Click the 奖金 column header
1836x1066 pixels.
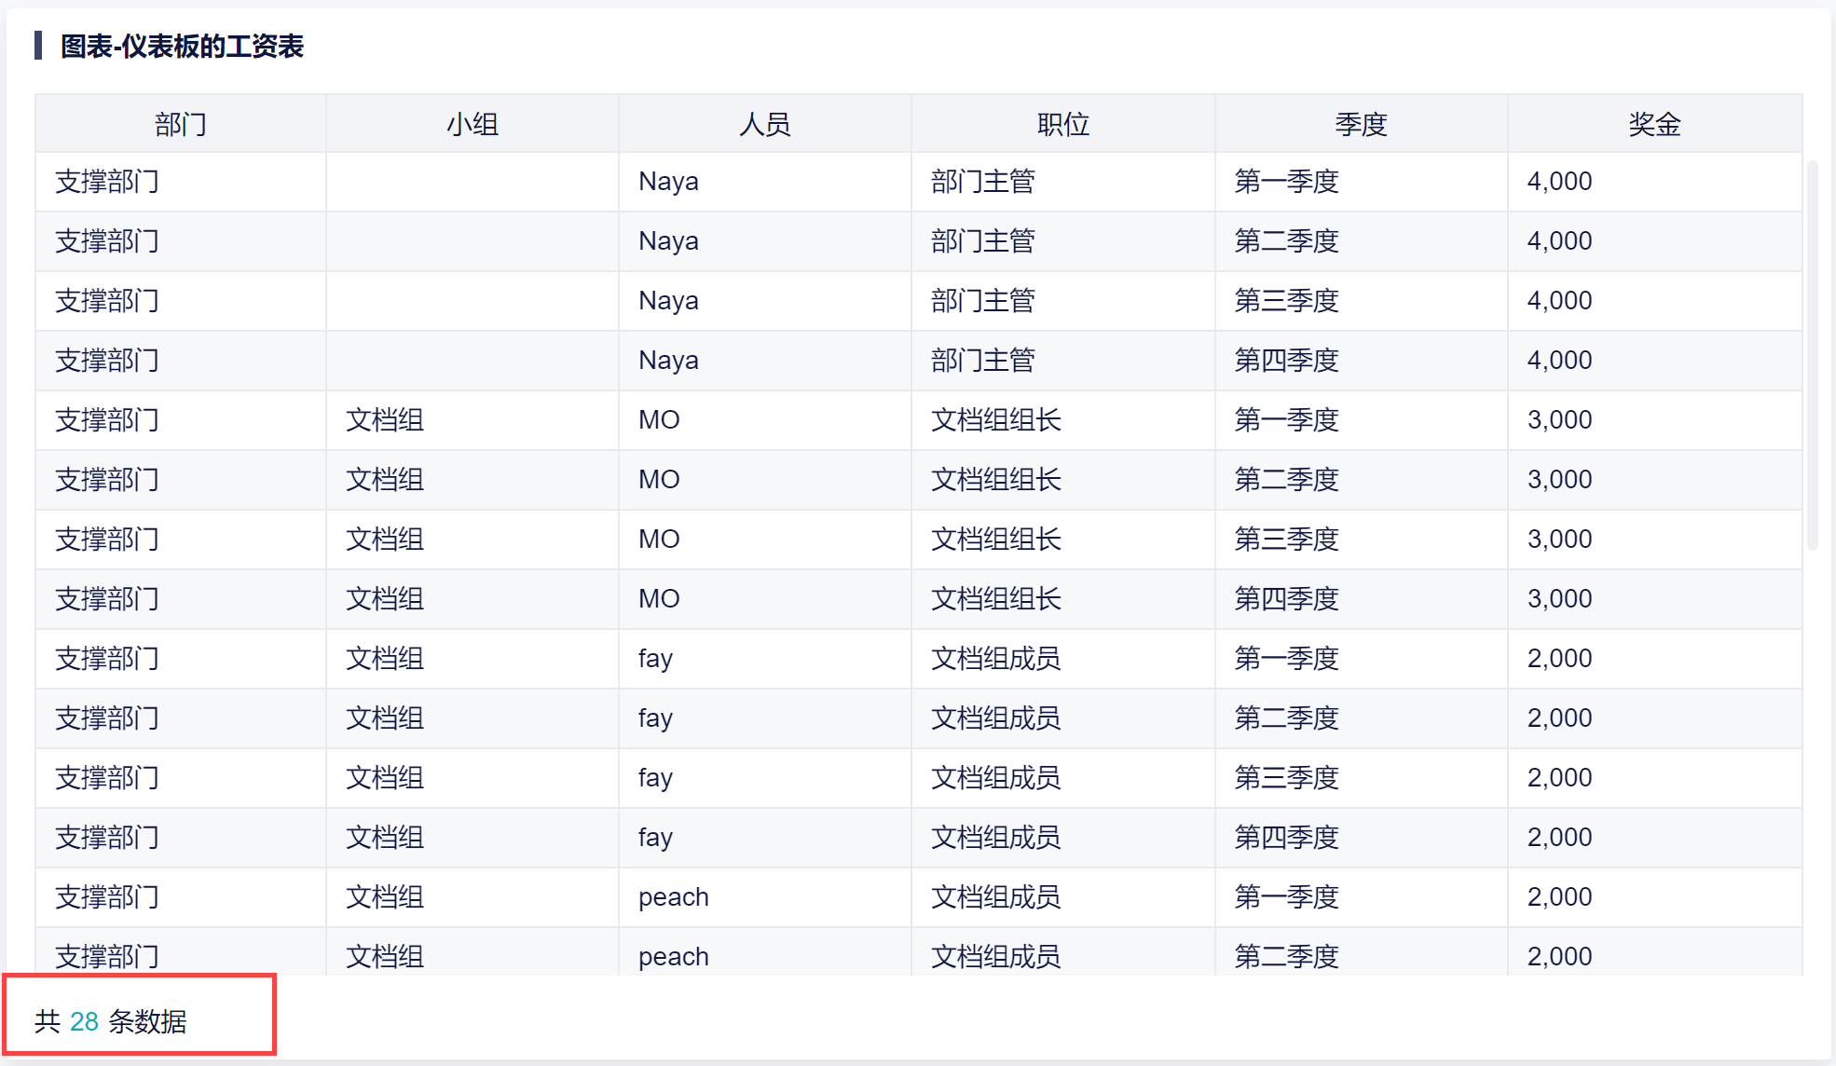(x=1654, y=124)
